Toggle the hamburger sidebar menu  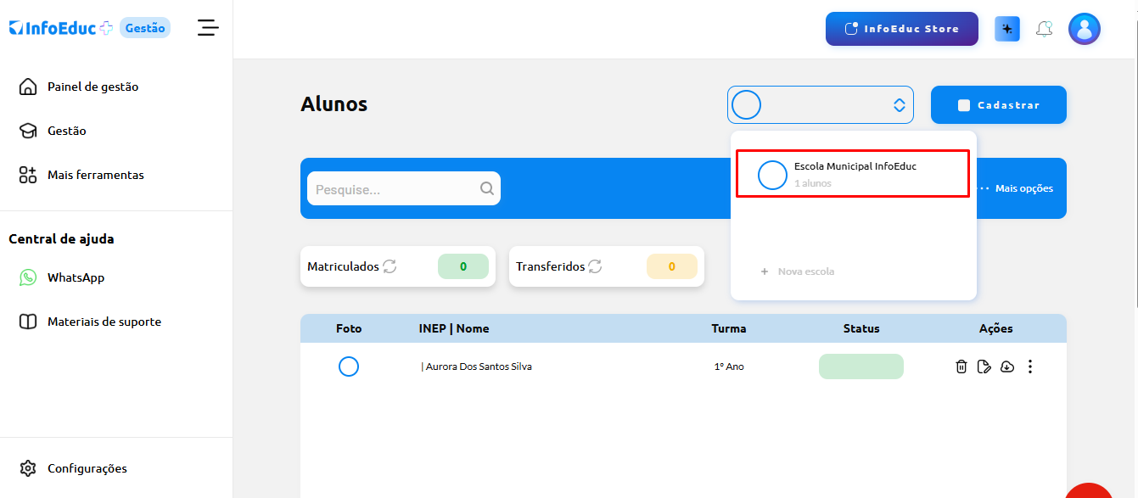click(x=208, y=28)
